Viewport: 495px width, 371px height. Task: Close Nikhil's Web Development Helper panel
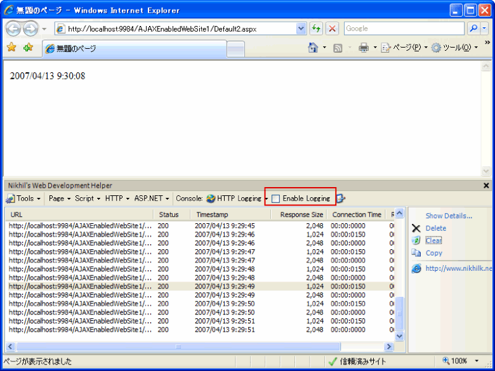[486, 185]
